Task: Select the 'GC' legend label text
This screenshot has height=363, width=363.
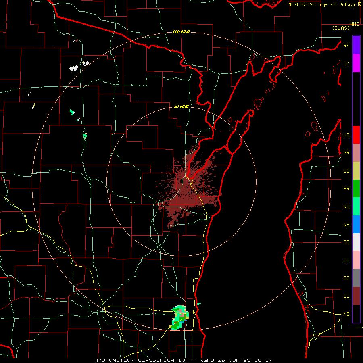Action: point(346,278)
